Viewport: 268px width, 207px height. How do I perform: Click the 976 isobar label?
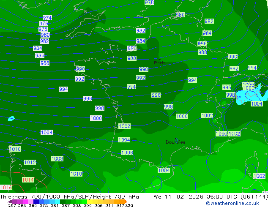tap(44, 23)
